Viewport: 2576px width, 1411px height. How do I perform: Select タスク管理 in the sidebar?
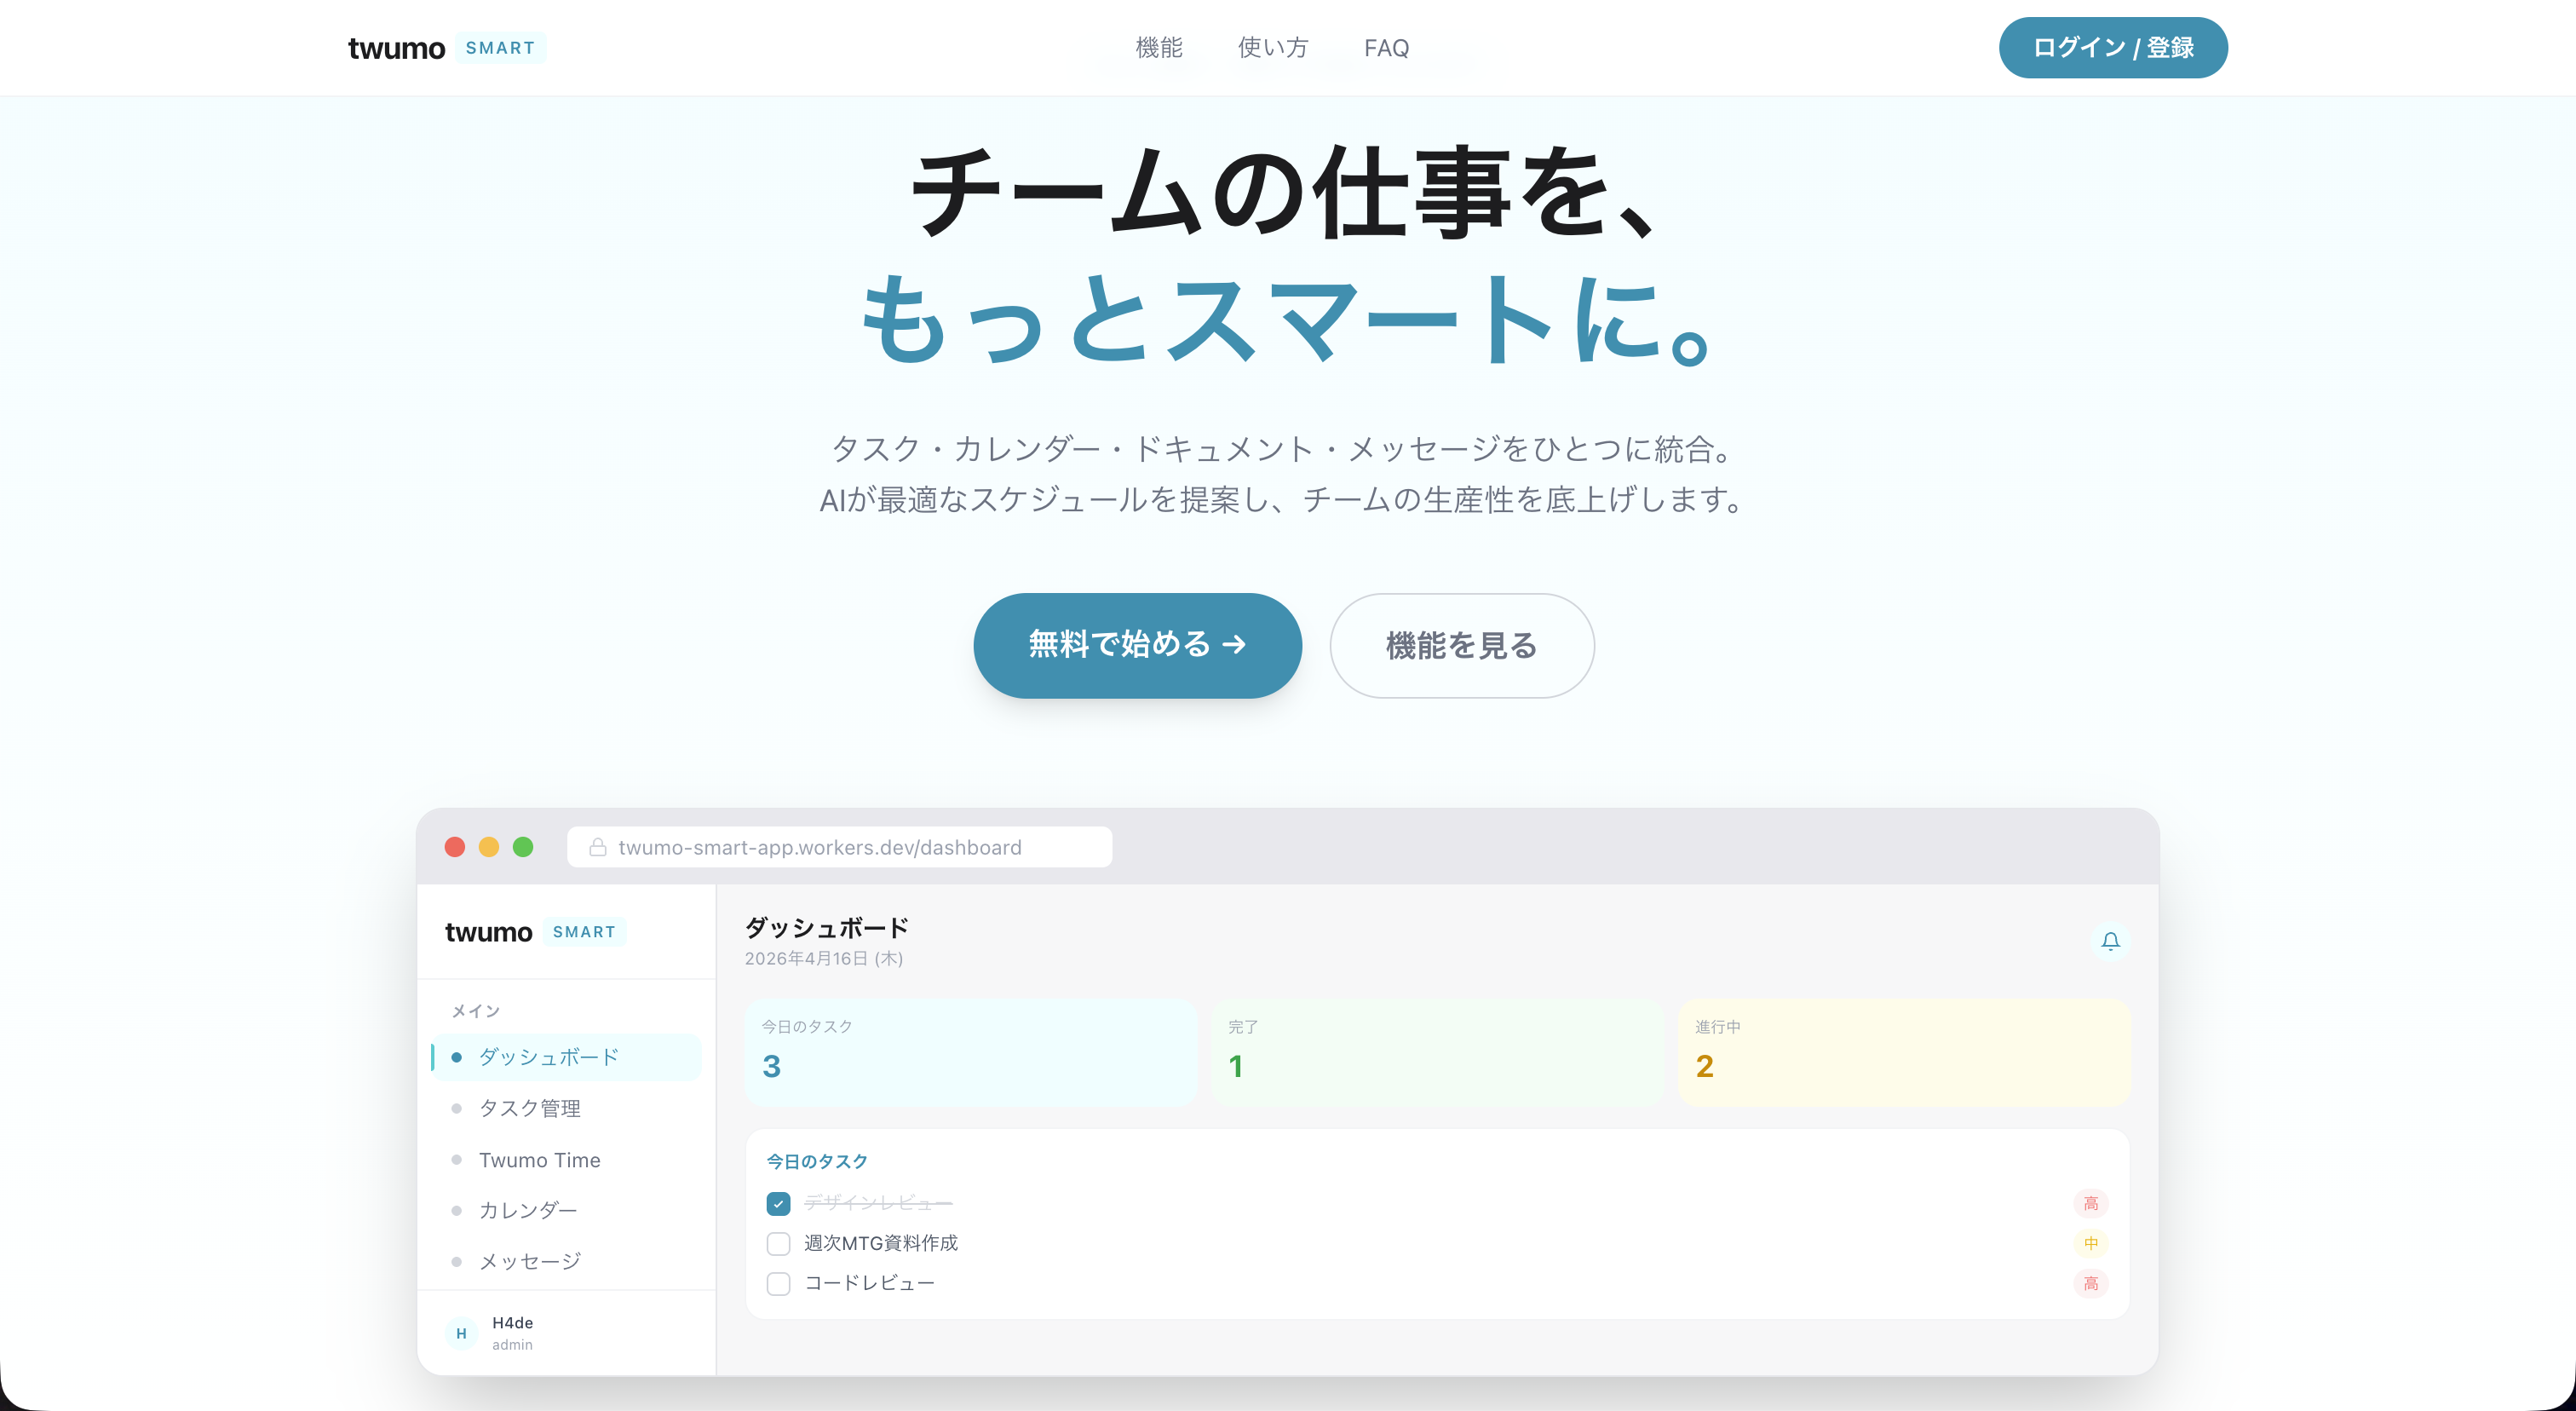click(529, 1108)
